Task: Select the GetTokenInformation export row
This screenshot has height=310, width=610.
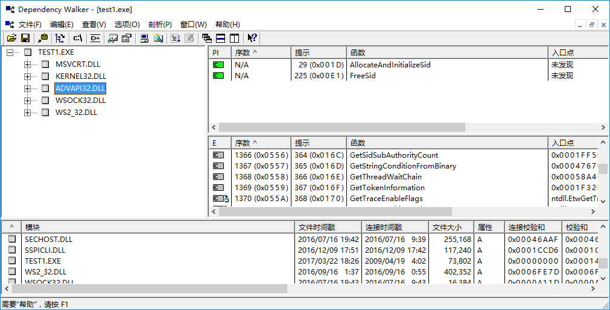Action: 405,188
